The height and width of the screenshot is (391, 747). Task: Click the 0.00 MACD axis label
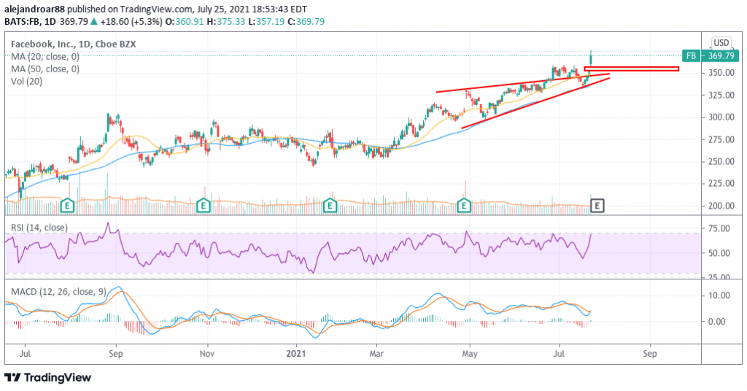[716, 322]
